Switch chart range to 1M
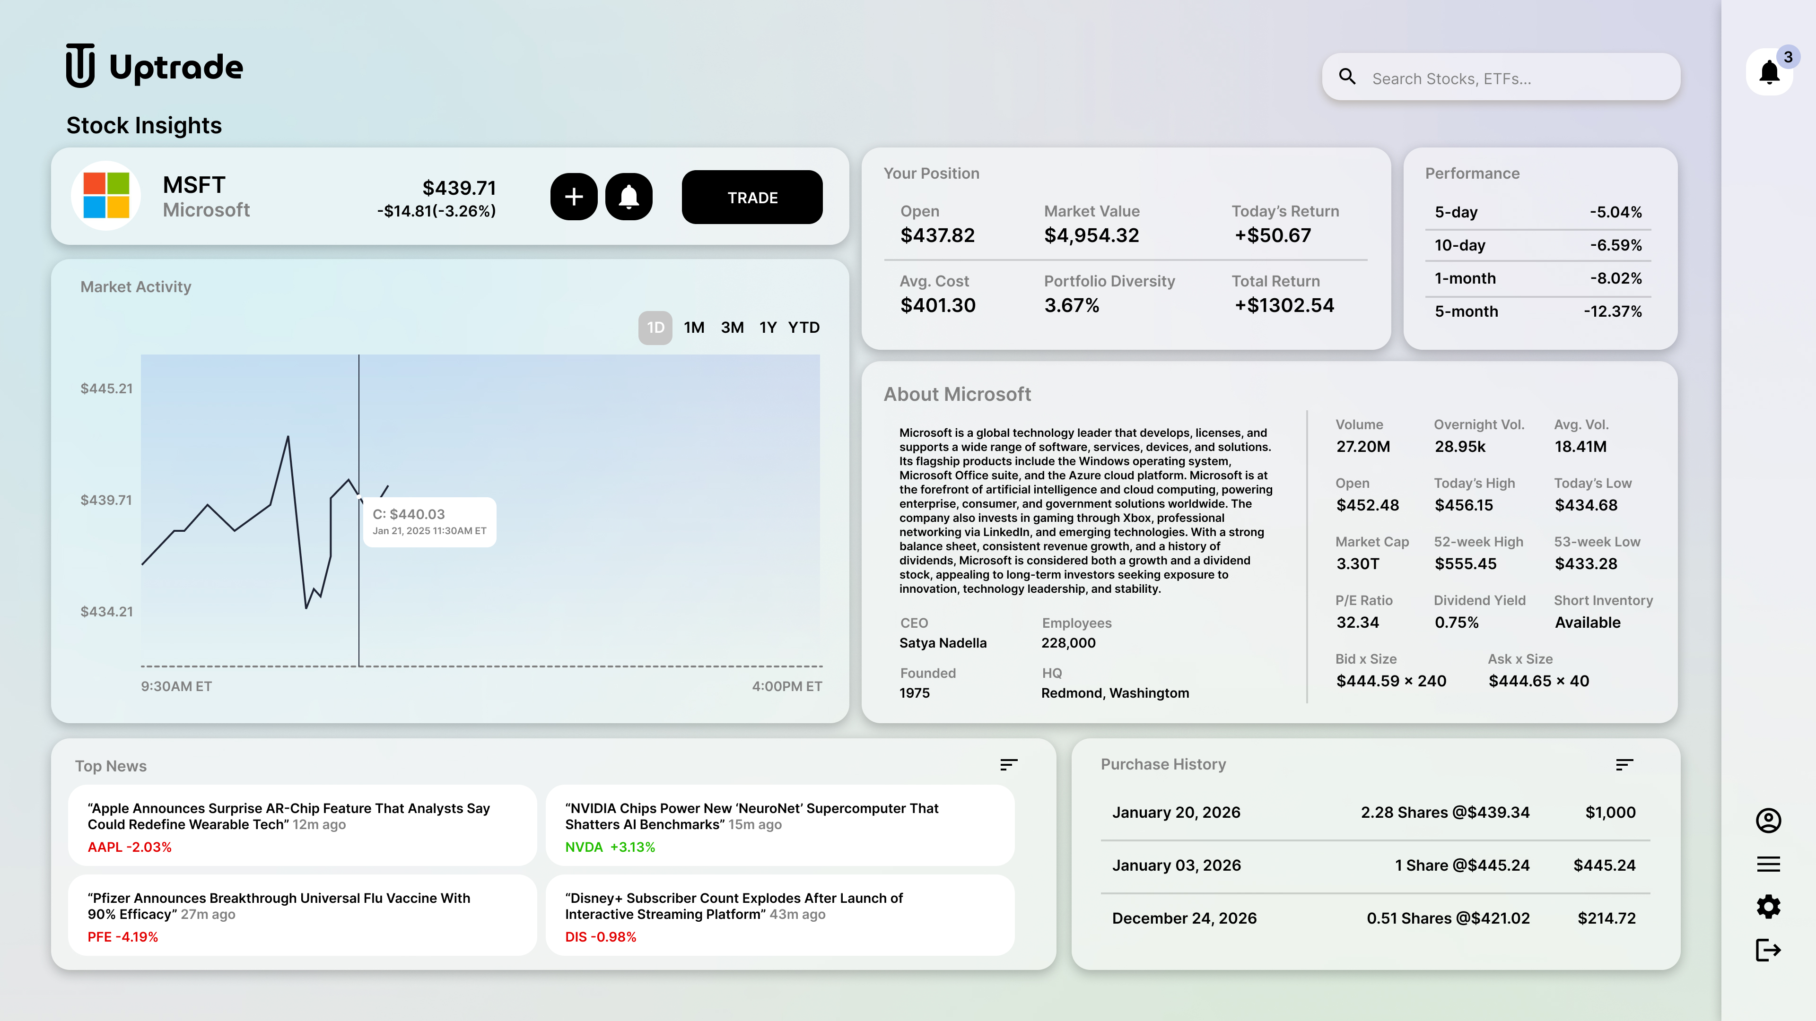The width and height of the screenshot is (1816, 1021). 694,328
